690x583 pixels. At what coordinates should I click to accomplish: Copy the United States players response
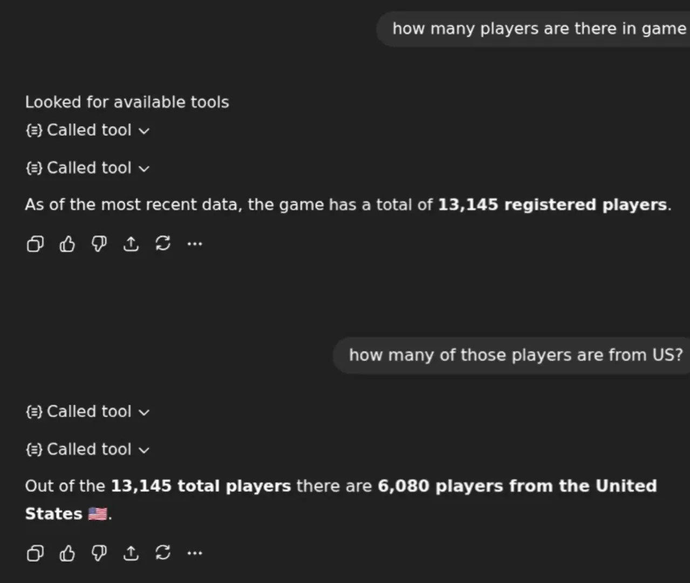click(35, 553)
